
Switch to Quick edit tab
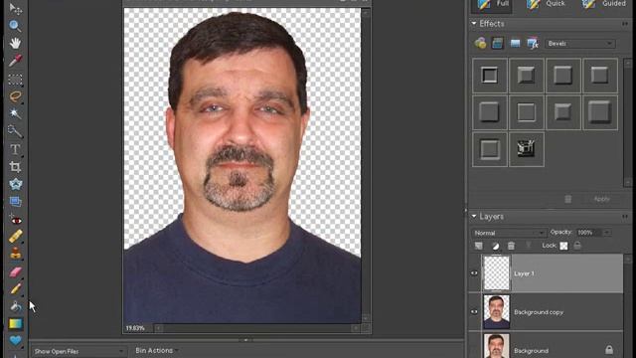546,4
